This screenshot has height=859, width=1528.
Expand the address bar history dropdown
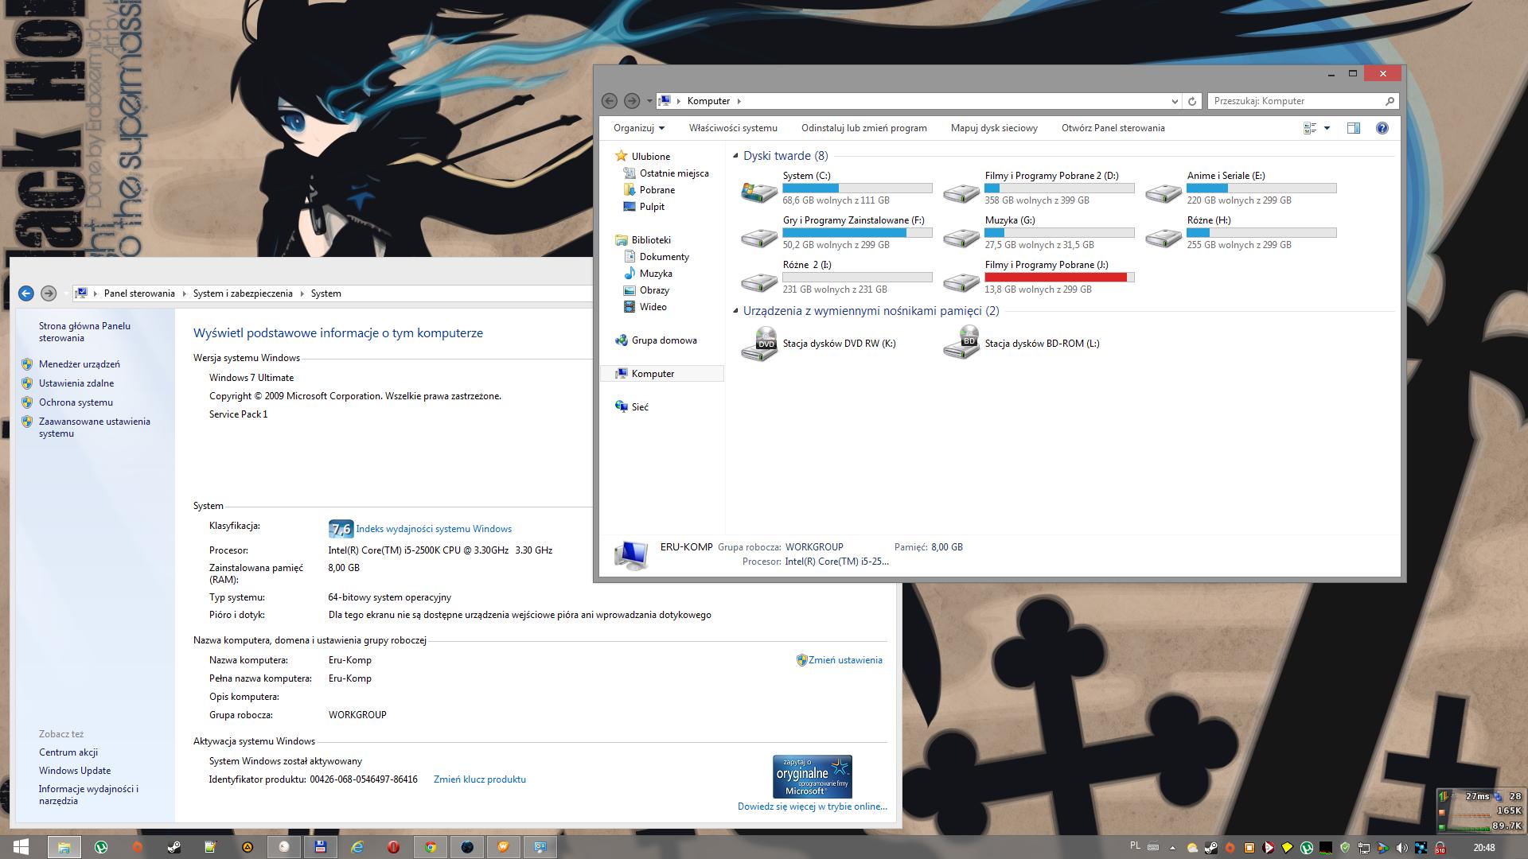tap(1174, 101)
